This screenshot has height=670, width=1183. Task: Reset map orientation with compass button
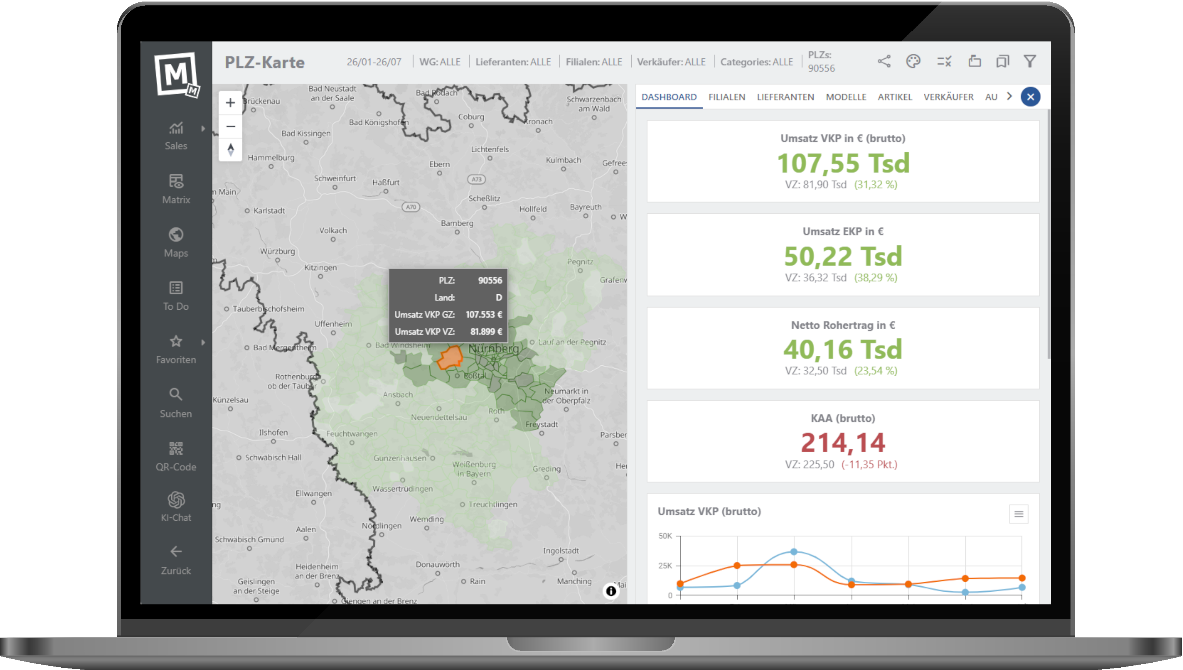pos(231,150)
